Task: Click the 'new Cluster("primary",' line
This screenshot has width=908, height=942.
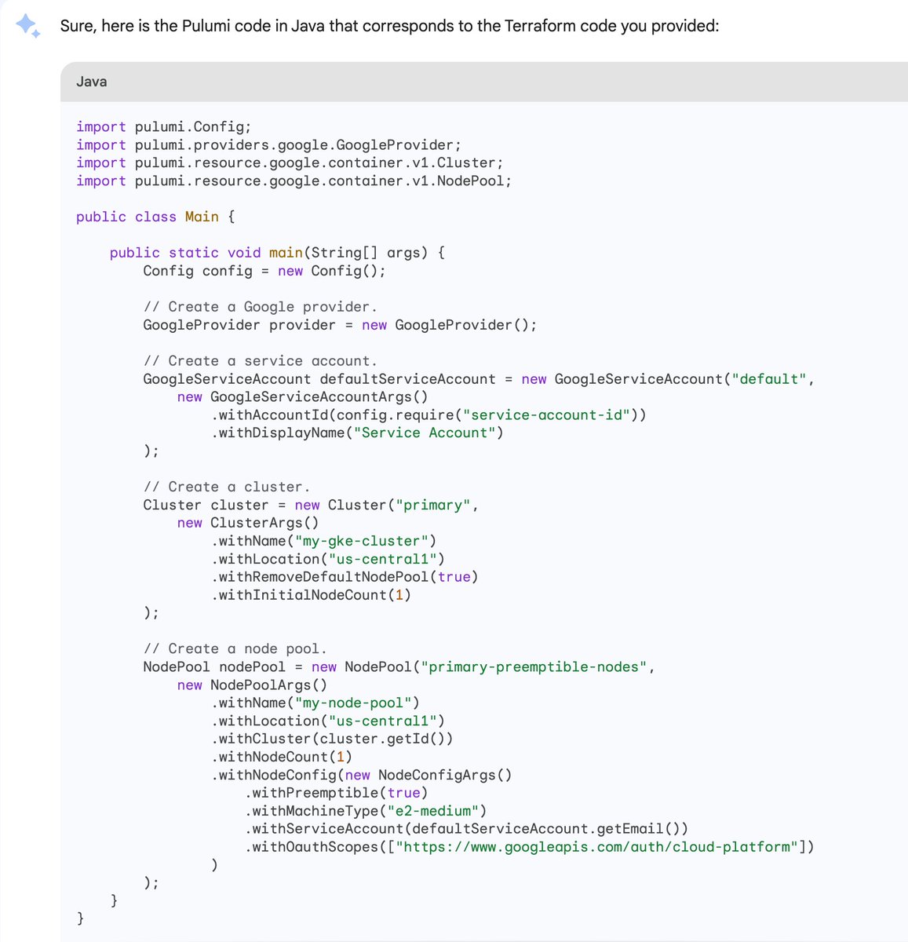Action: [x=311, y=505]
